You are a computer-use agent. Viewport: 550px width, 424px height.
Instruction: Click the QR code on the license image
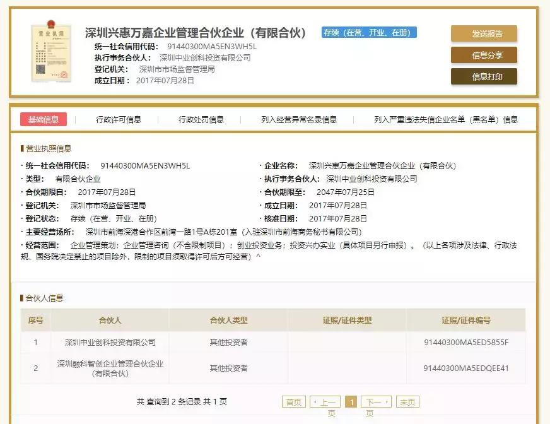pos(40,69)
